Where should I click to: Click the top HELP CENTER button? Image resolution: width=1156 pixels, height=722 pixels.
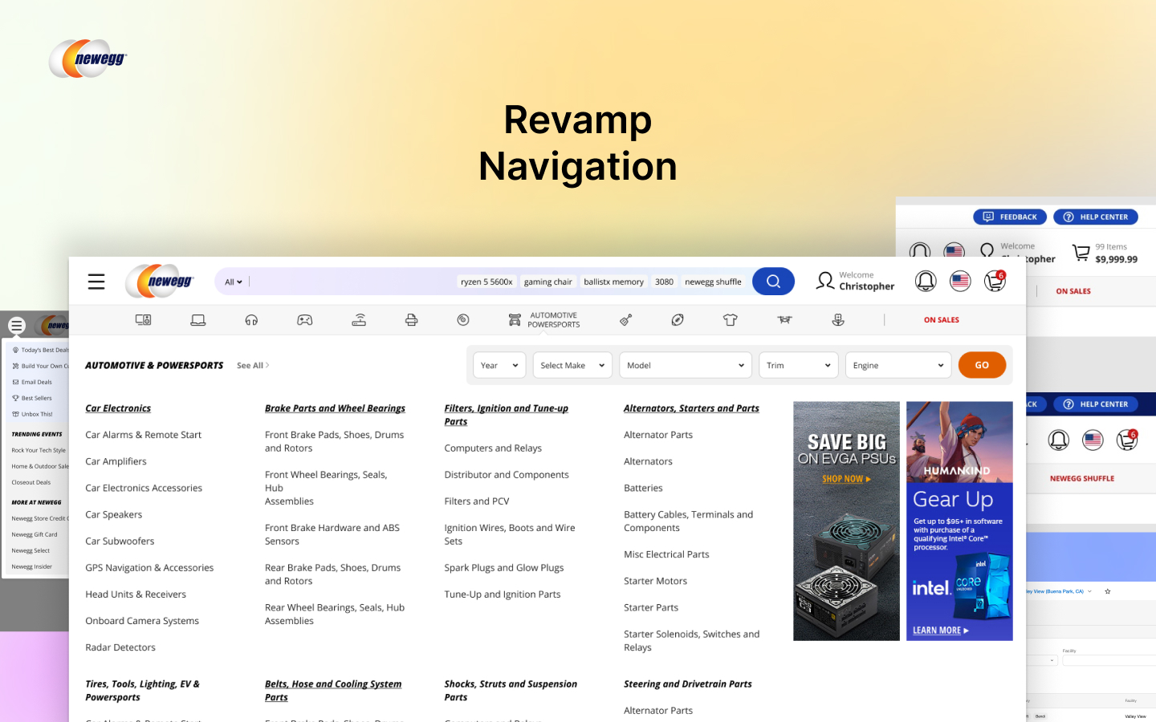coord(1096,217)
